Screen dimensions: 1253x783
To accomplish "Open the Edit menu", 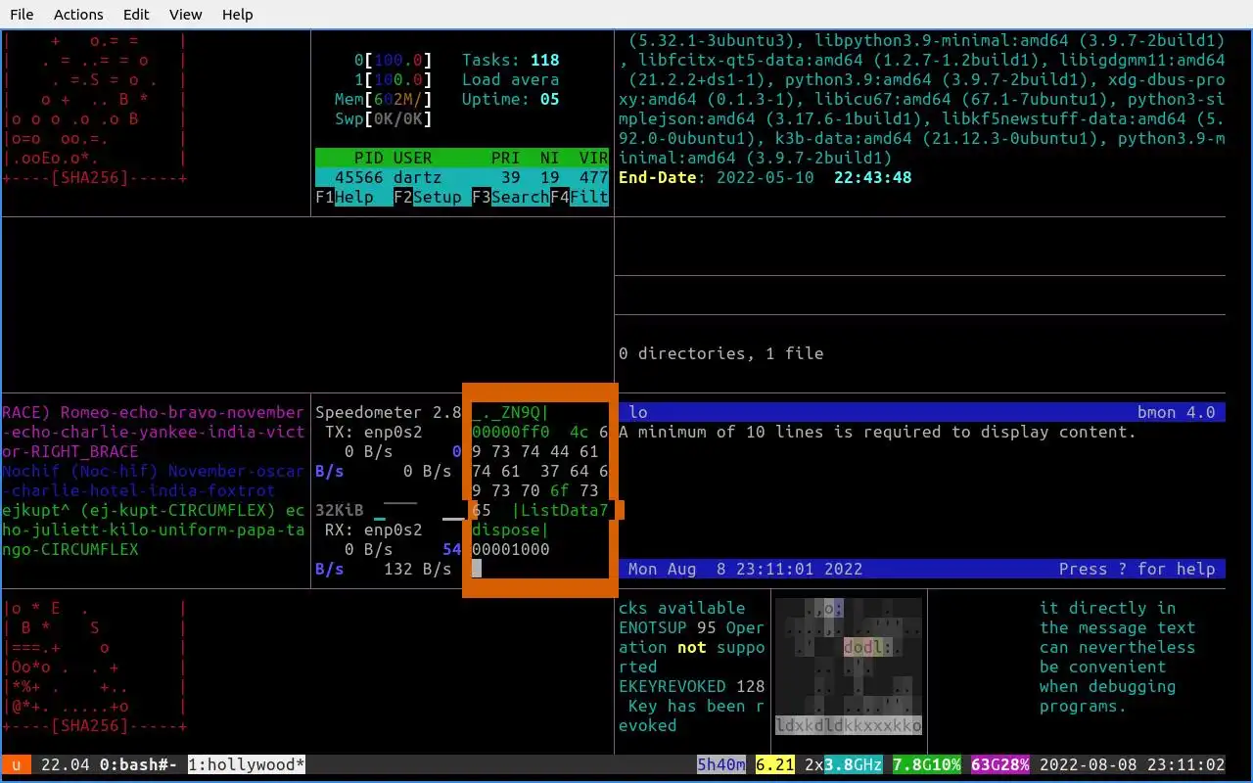I will tap(136, 14).
